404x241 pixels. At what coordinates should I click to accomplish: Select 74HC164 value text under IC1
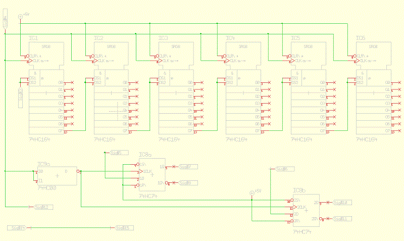[39, 139]
